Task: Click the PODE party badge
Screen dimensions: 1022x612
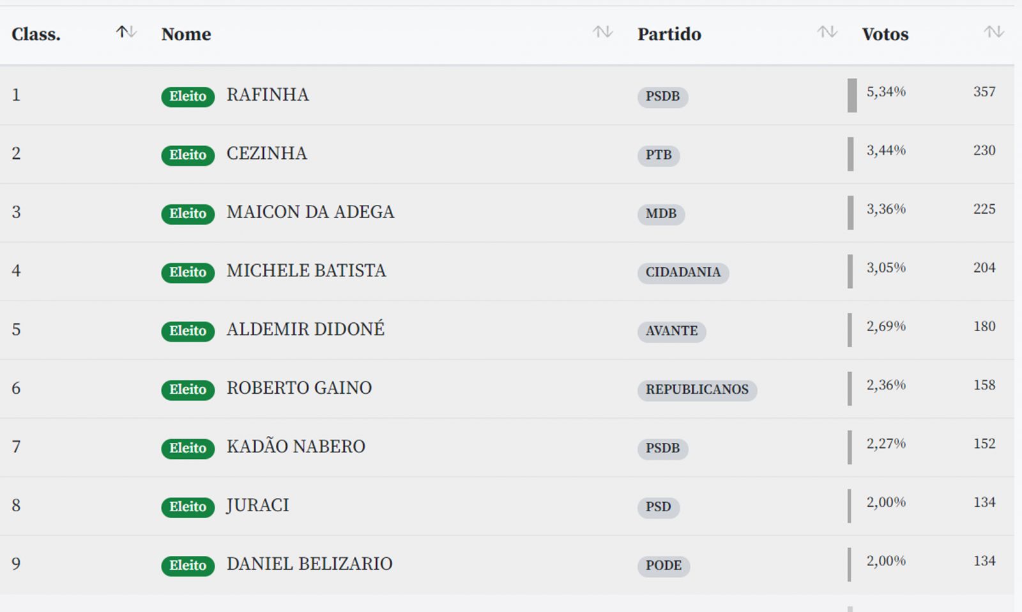Action: [664, 566]
